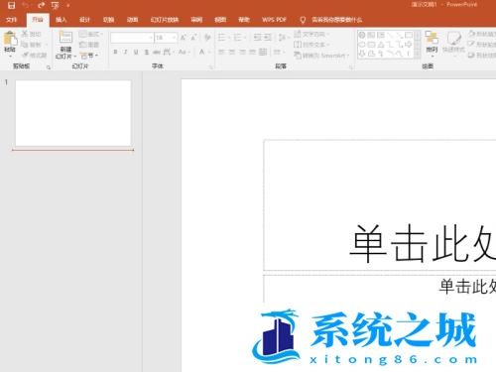Click the New Slide (新建幻灯片) icon
The image size is (496, 372).
(65, 38)
